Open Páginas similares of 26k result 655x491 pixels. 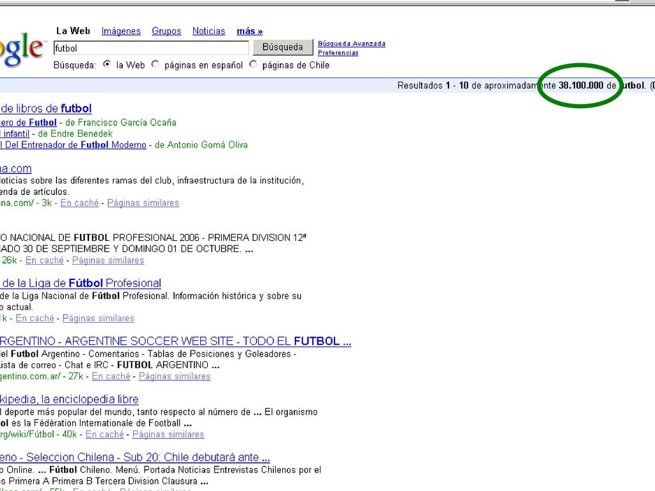coord(107,261)
